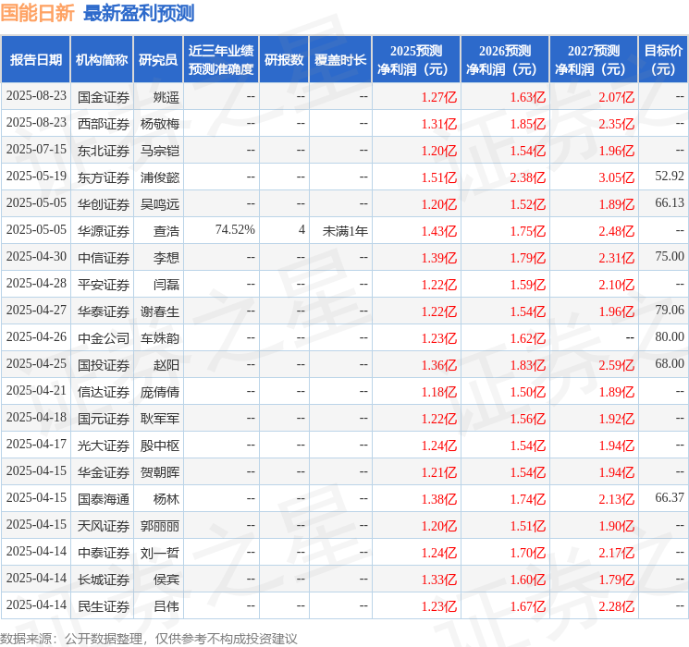Viewport: 689px width, 647px height.
Task: Click the 华源证券 institution cell
Action: 104,231
